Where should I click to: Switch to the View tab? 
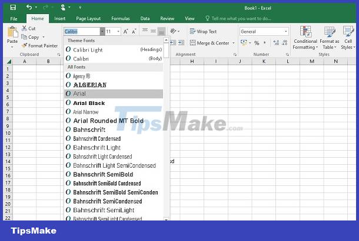(190, 19)
